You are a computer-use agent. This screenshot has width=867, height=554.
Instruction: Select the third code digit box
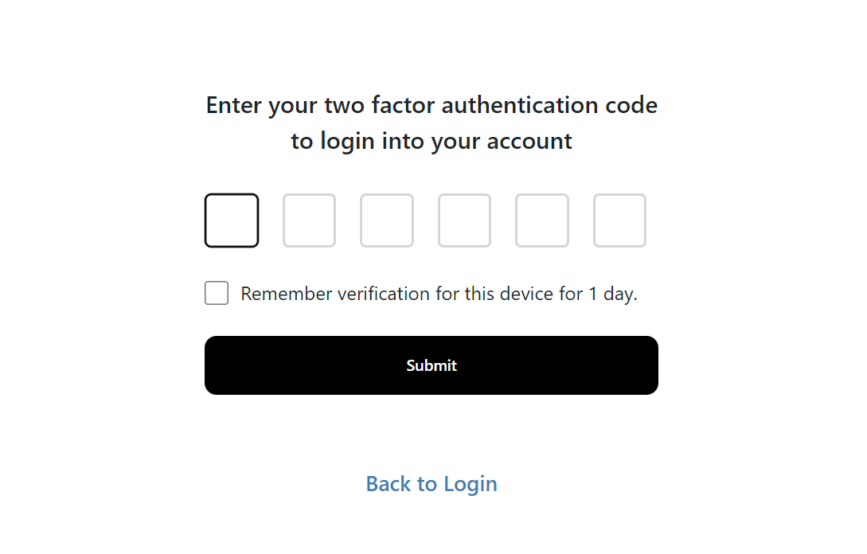(x=387, y=220)
